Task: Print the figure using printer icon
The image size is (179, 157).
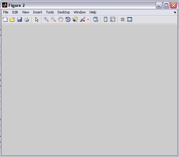Action: (x=27, y=20)
